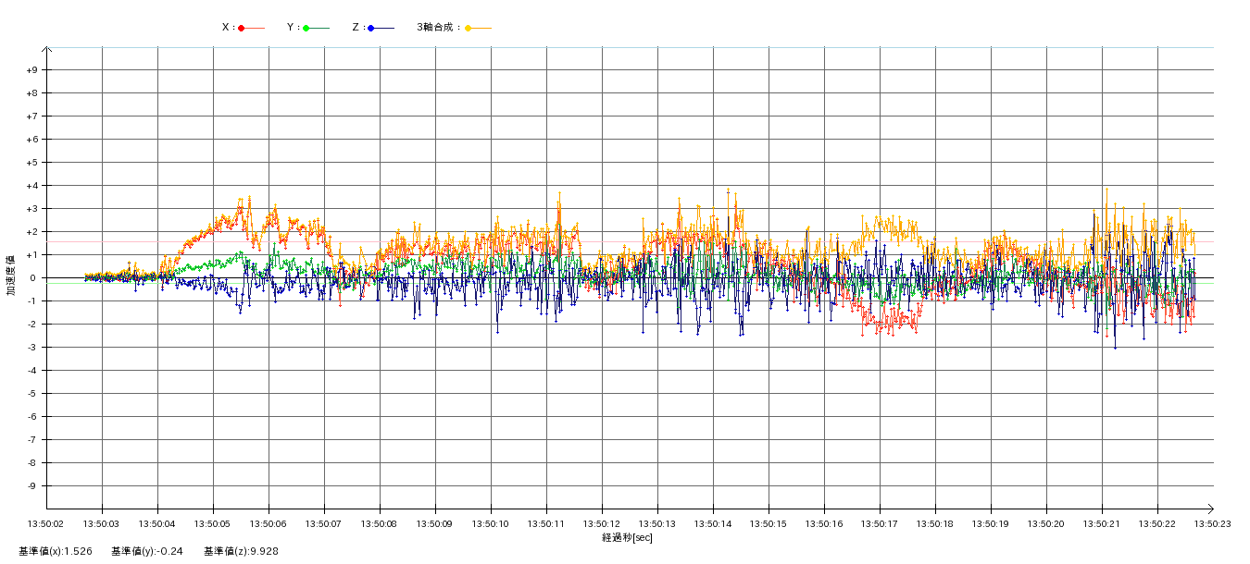The width and height of the screenshot is (1250, 564).
Task: Click the 13:50:23 time axis tick
Action: click(1212, 523)
